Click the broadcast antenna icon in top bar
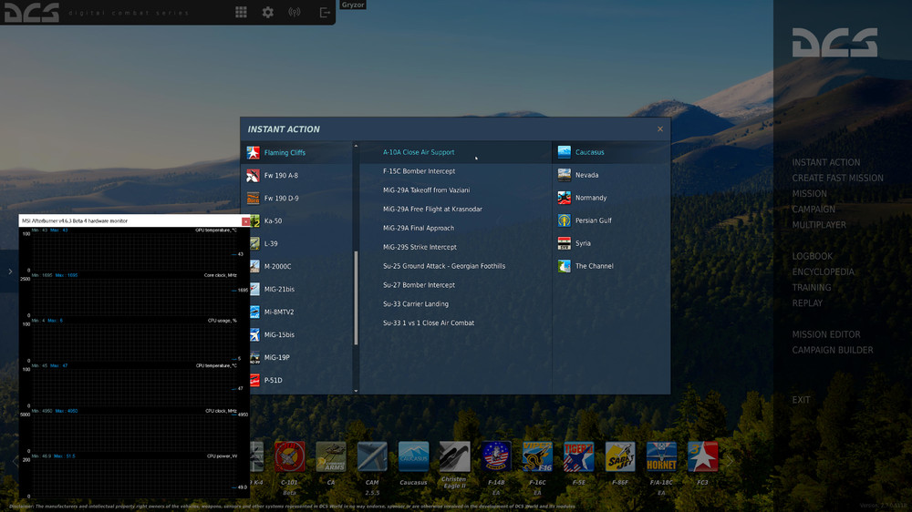The image size is (912, 512). (x=295, y=12)
